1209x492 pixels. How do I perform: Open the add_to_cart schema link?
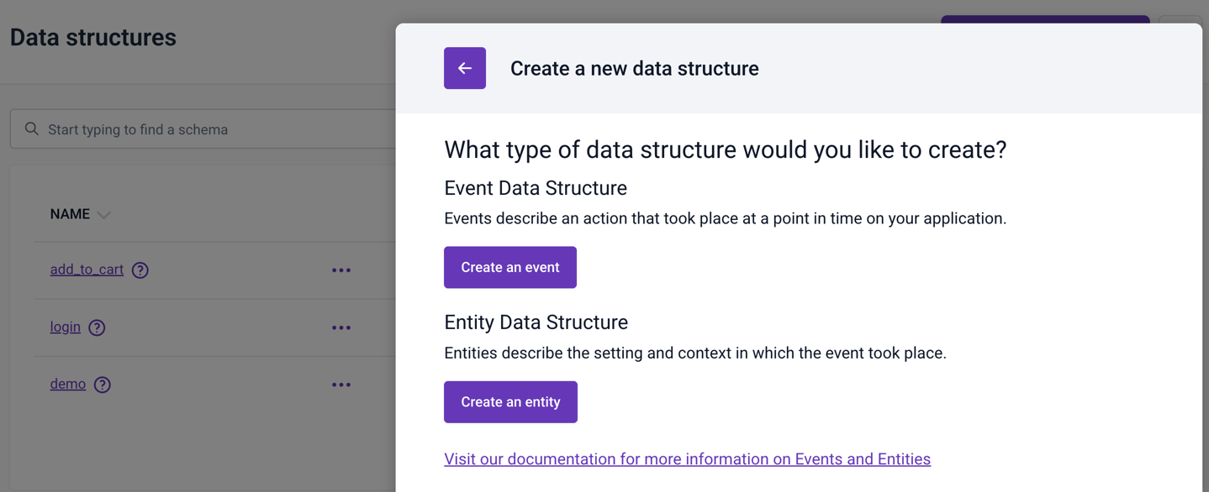[87, 270]
